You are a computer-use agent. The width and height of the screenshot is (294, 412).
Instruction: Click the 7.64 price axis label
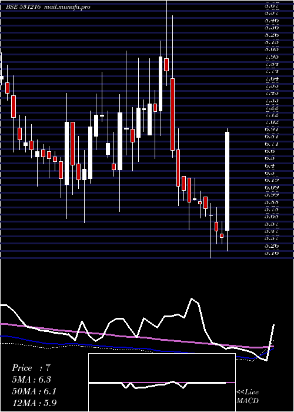(x=272, y=78)
